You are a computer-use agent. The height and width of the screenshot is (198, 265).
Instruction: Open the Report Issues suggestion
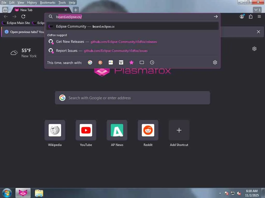pos(132,51)
